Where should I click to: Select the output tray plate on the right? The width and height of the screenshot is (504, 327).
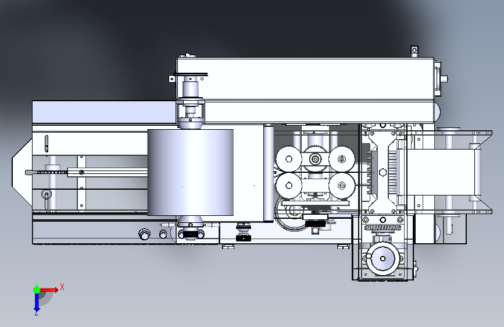point(441,172)
